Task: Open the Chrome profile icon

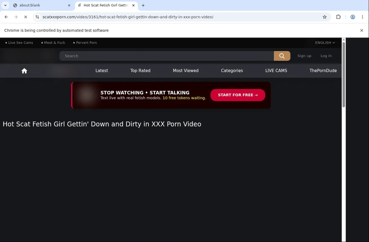Action: click(x=353, y=17)
